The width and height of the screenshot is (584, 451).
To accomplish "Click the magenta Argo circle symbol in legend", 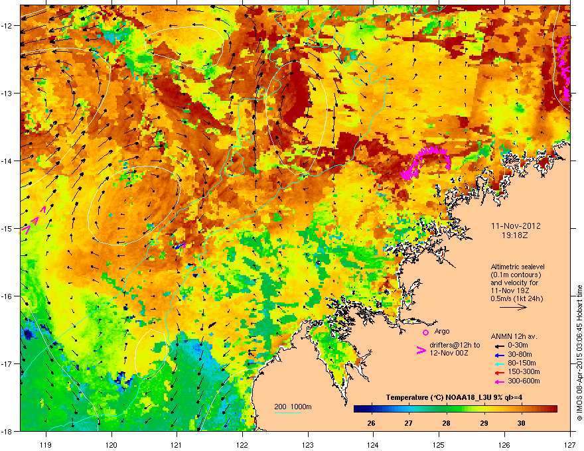I will click(425, 332).
